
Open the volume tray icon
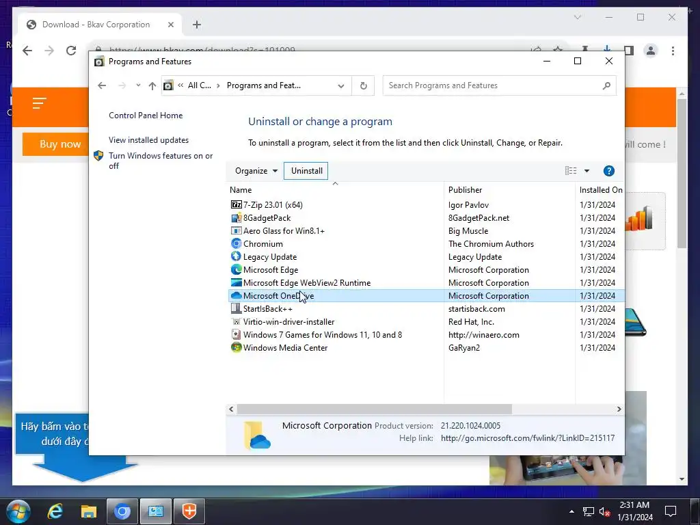click(x=605, y=511)
